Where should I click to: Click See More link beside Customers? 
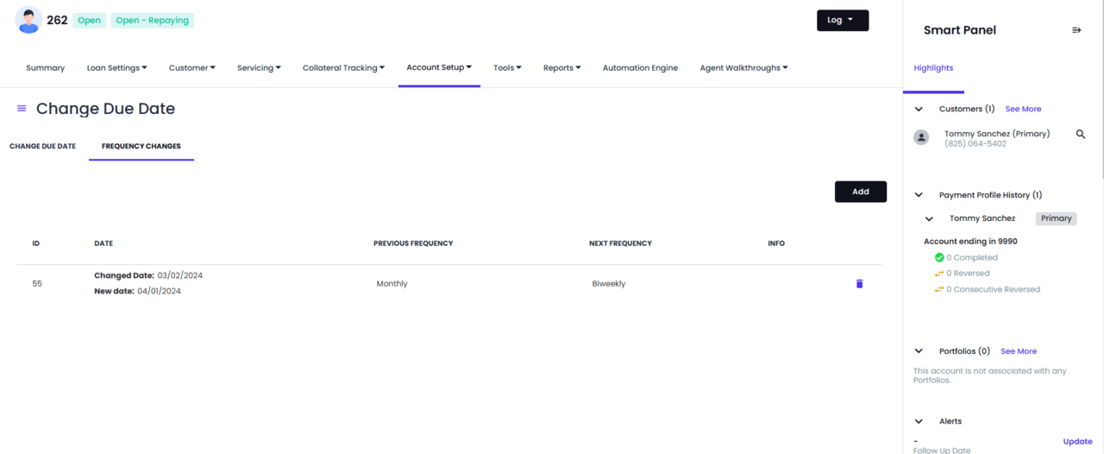[1023, 110]
